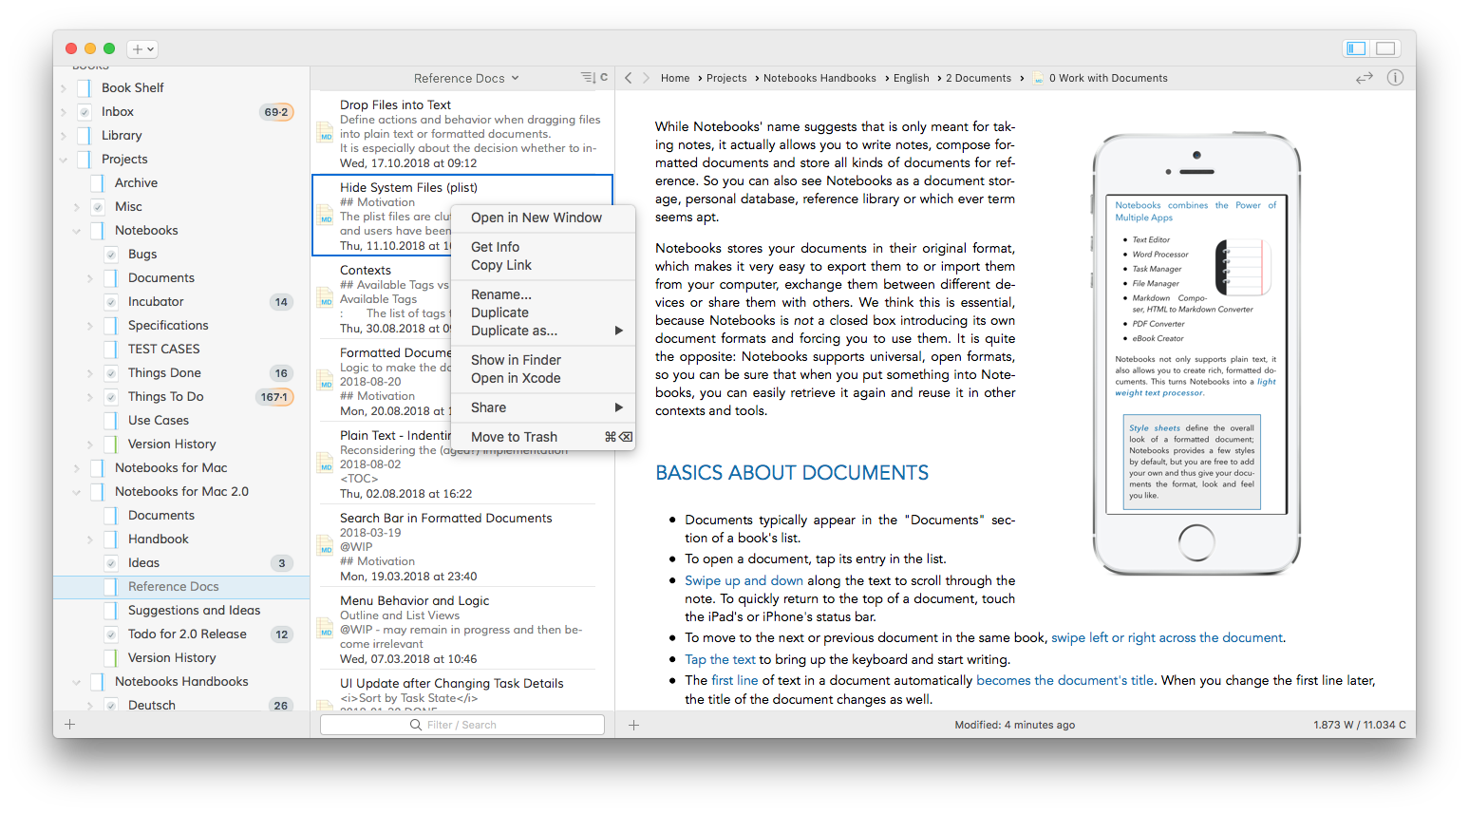The width and height of the screenshot is (1469, 814).
Task: Click the Inbox task book icon
Action: 85,112
